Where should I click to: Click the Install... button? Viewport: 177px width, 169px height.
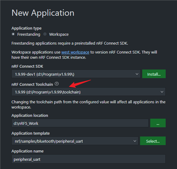pos(154,74)
